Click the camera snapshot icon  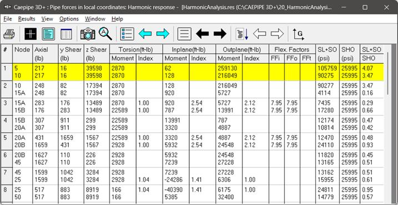click(x=88, y=34)
